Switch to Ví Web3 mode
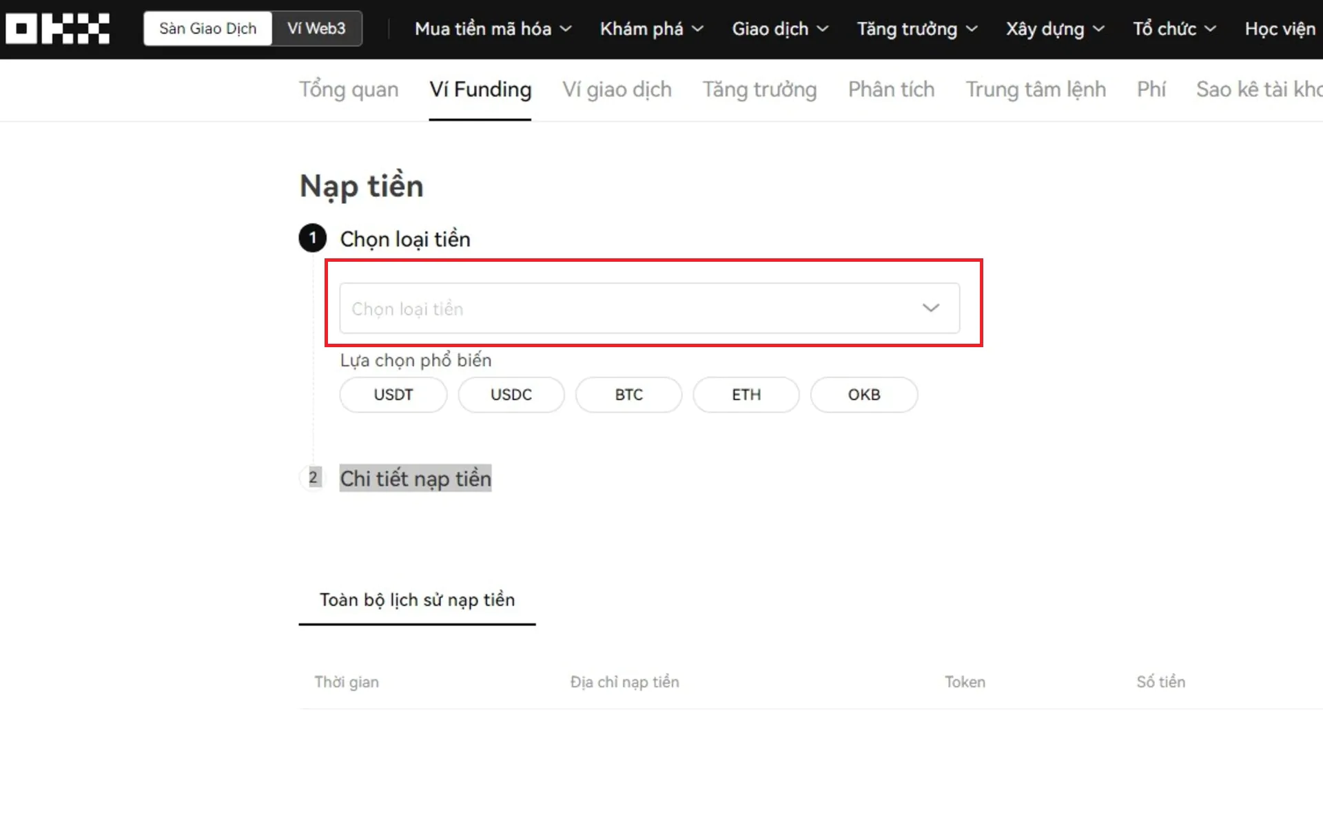This screenshot has height=828, width=1323. tap(316, 29)
